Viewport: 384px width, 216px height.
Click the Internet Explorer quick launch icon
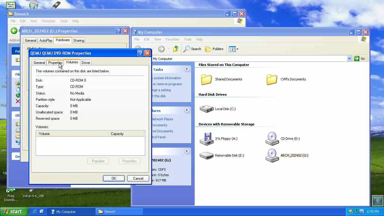tap(35, 211)
